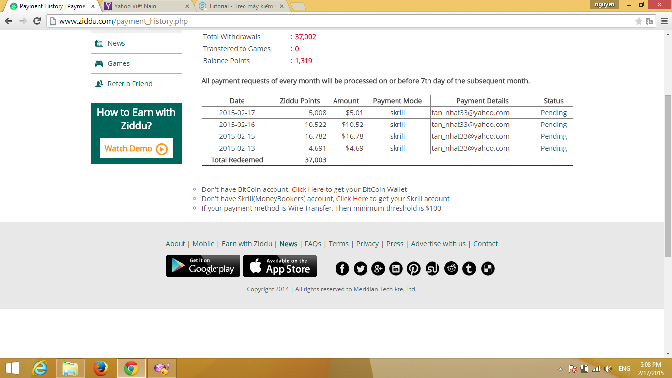Click the gamepad icon beside Games
Image resolution: width=672 pixels, height=378 pixels.
click(x=99, y=63)
